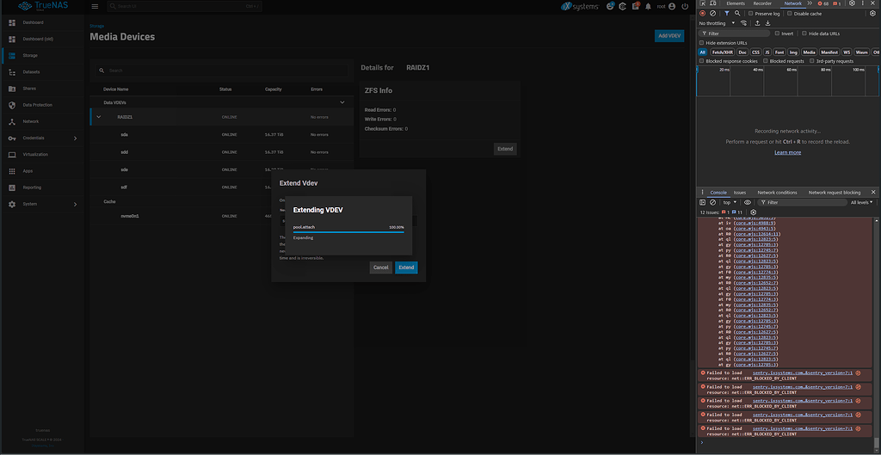This screenshot has width=881, height=455.
Task: Check the Blocked requests checkbox
Action: click(x=766, y=61)
